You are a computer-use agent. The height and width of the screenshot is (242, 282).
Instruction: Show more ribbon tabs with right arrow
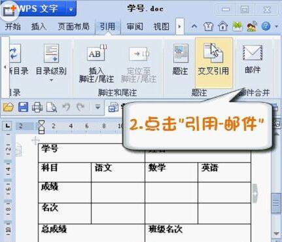click(180, 27)
